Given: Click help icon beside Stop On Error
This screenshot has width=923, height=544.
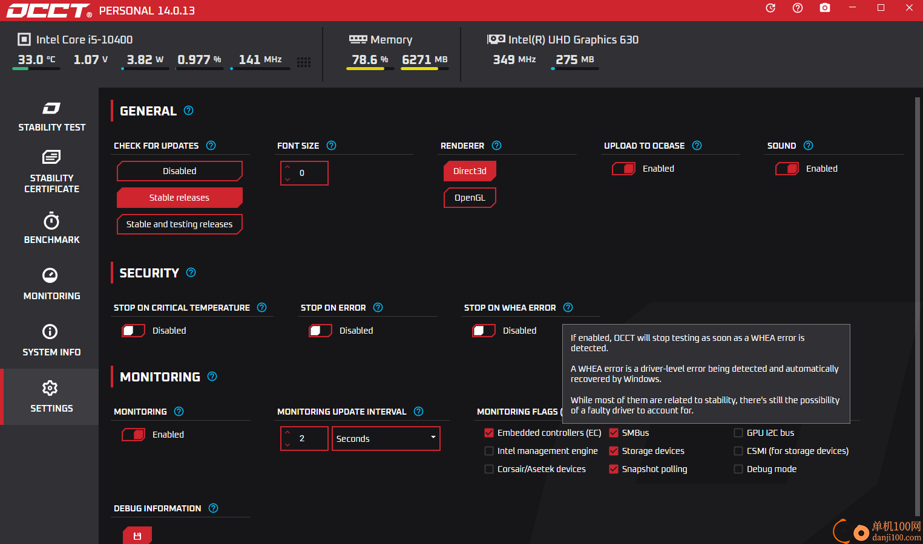Looking at the screenshot, I should pyautogui.click(x=378, y=307).
